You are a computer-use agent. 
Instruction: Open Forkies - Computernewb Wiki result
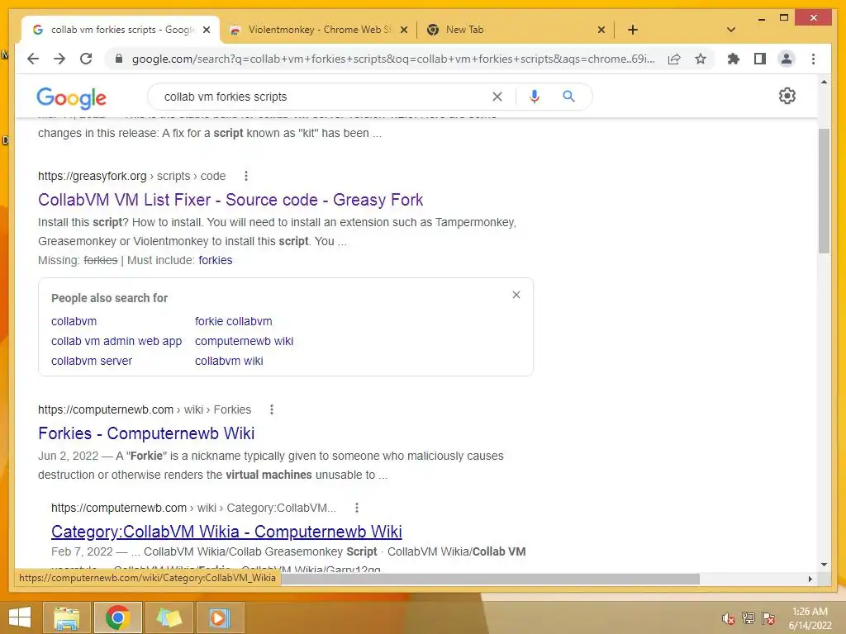coord(146,433)
